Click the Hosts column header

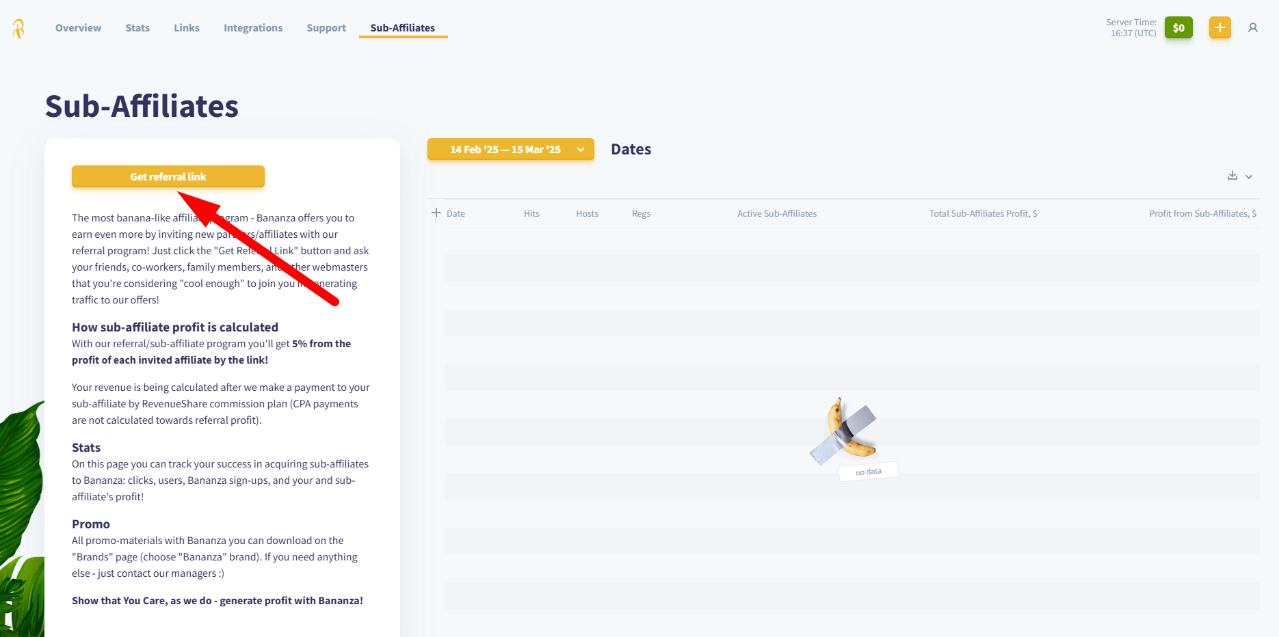(x=587, y=213)
